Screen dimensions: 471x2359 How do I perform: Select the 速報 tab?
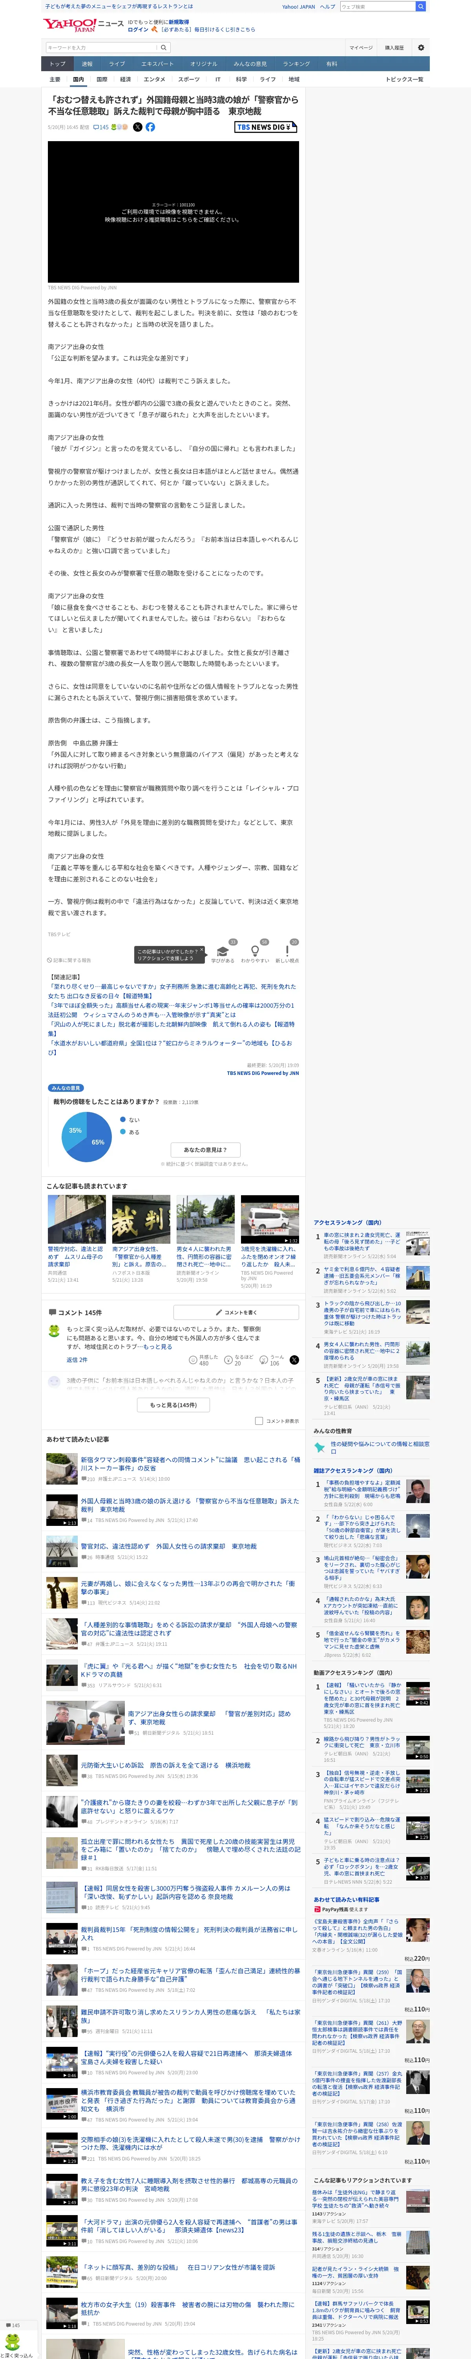pyautogui.click(x=87, y=64)
